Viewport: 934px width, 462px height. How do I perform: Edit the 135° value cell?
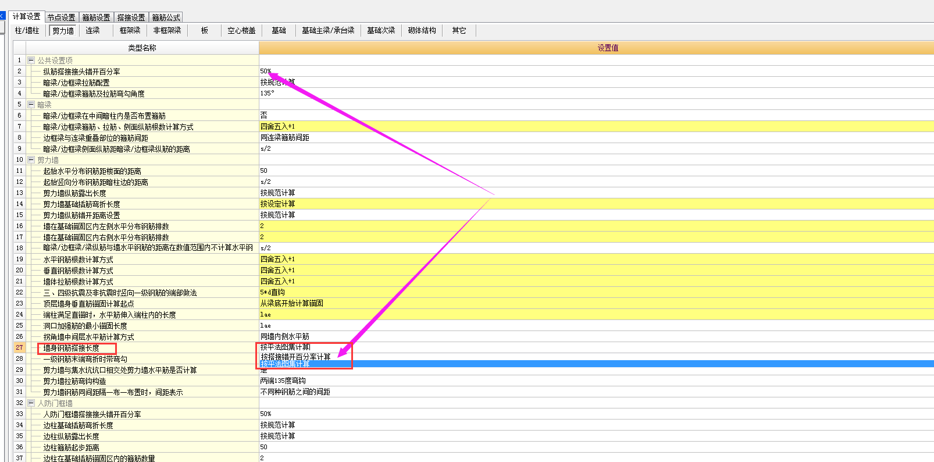[x=596, y=93]
